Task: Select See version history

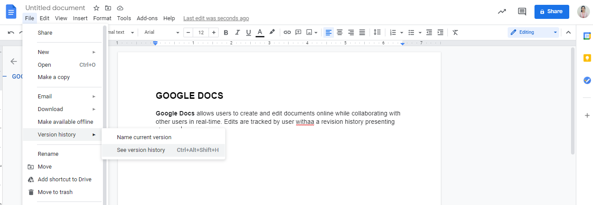Action: (163, 150)
